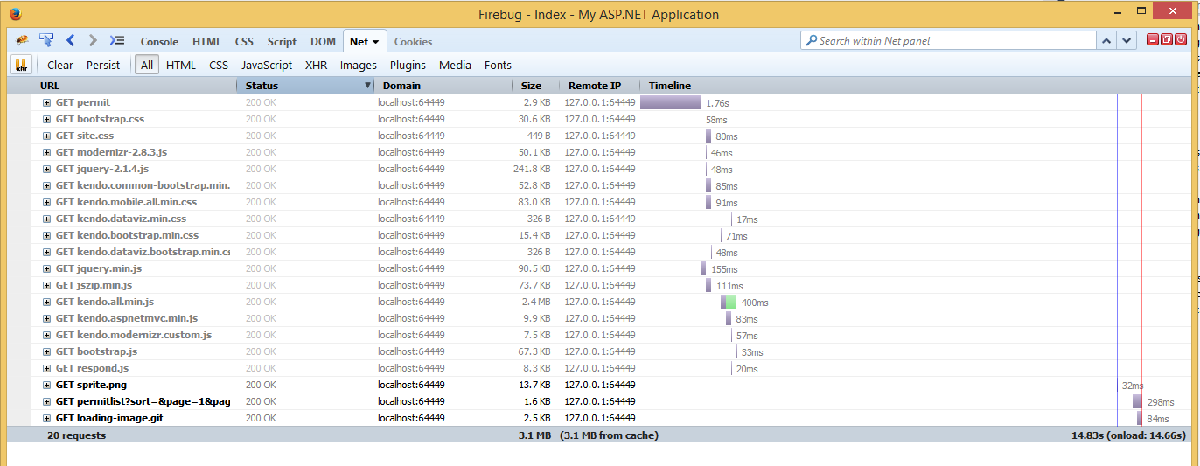Screen dimensions: 1200x466
Task: Click the 14.83s onload total time
Action: pos(1128,435)
